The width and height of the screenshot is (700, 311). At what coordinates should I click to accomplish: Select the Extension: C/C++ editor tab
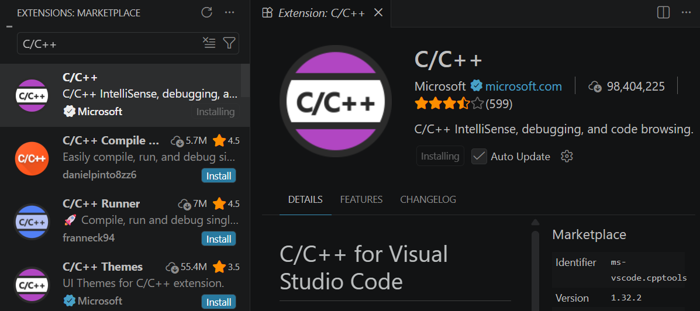pos(320,13)
